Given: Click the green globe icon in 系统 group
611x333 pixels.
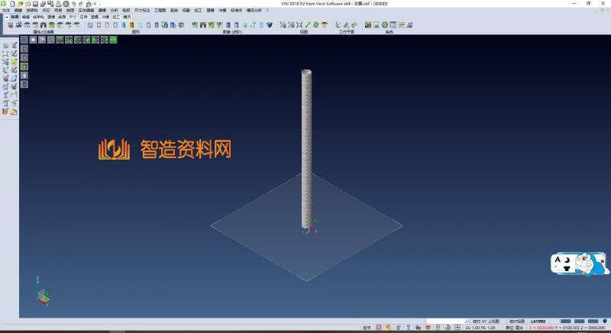Looking at the screenshot, I should tap(385, 25).
